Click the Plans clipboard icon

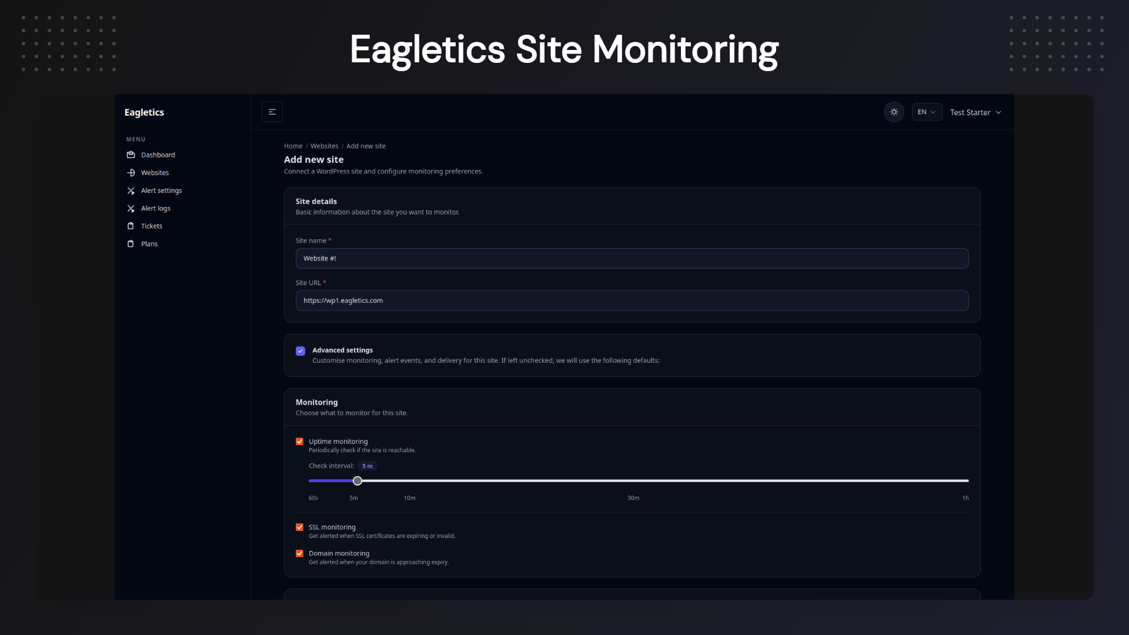tap(131, 243)
